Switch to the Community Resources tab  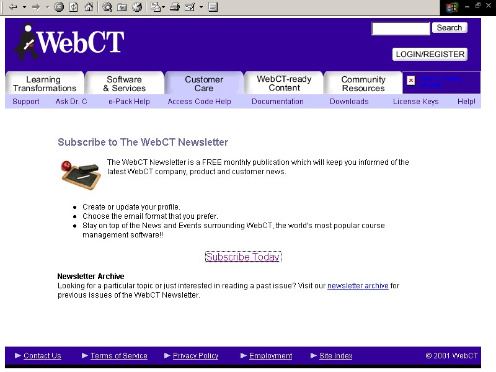point(363,84)
